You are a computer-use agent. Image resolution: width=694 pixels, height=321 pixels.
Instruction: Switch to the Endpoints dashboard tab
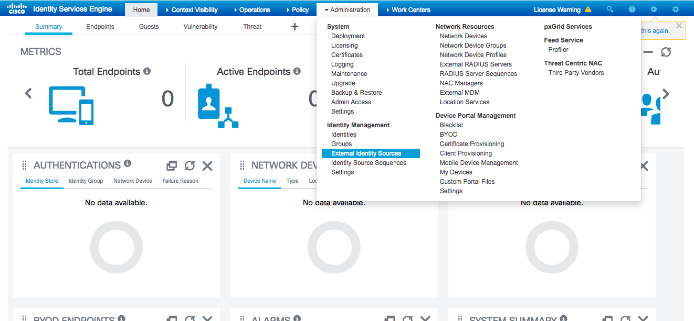tap(100, 27)
